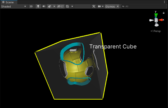The height and width of the screenshot is (108, 168).
Task: Toggle the grid snapping icon
Action: click(x=67, y=6)
